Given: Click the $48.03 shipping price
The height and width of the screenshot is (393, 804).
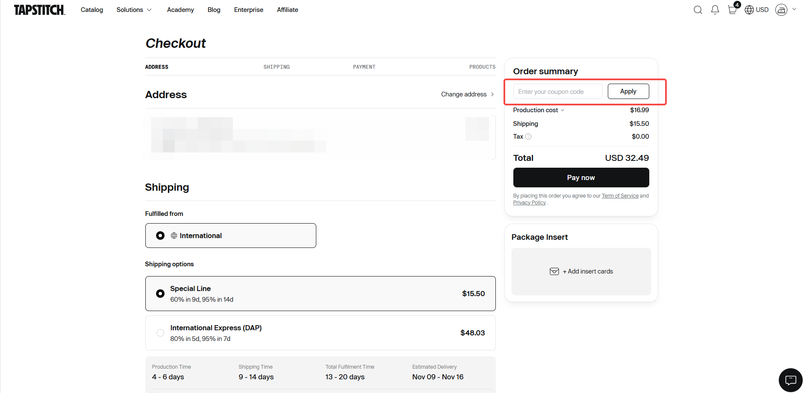Looking at the screenshot, I should click(472, 333).
